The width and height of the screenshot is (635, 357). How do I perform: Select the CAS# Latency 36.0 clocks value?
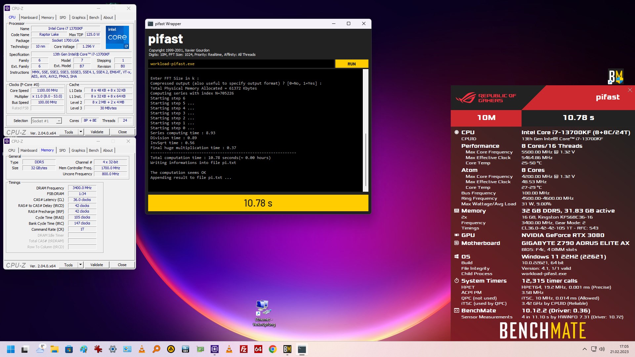tap(82, 200)
